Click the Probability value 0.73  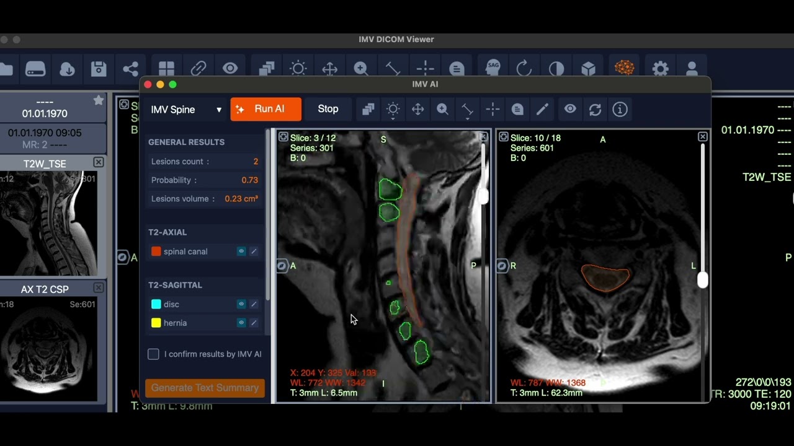coord(249,180)
